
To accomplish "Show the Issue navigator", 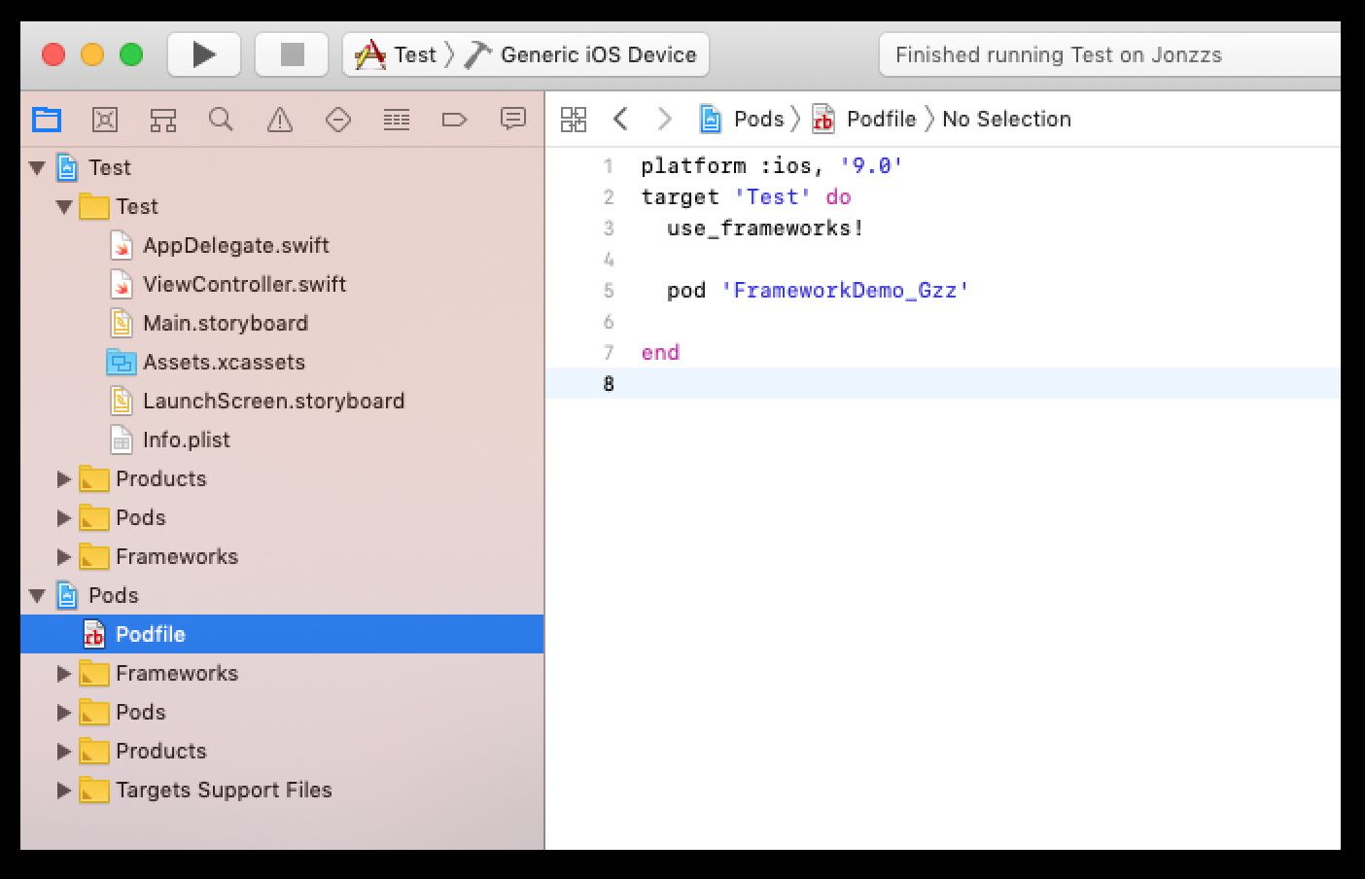I will tap(280, 120).
